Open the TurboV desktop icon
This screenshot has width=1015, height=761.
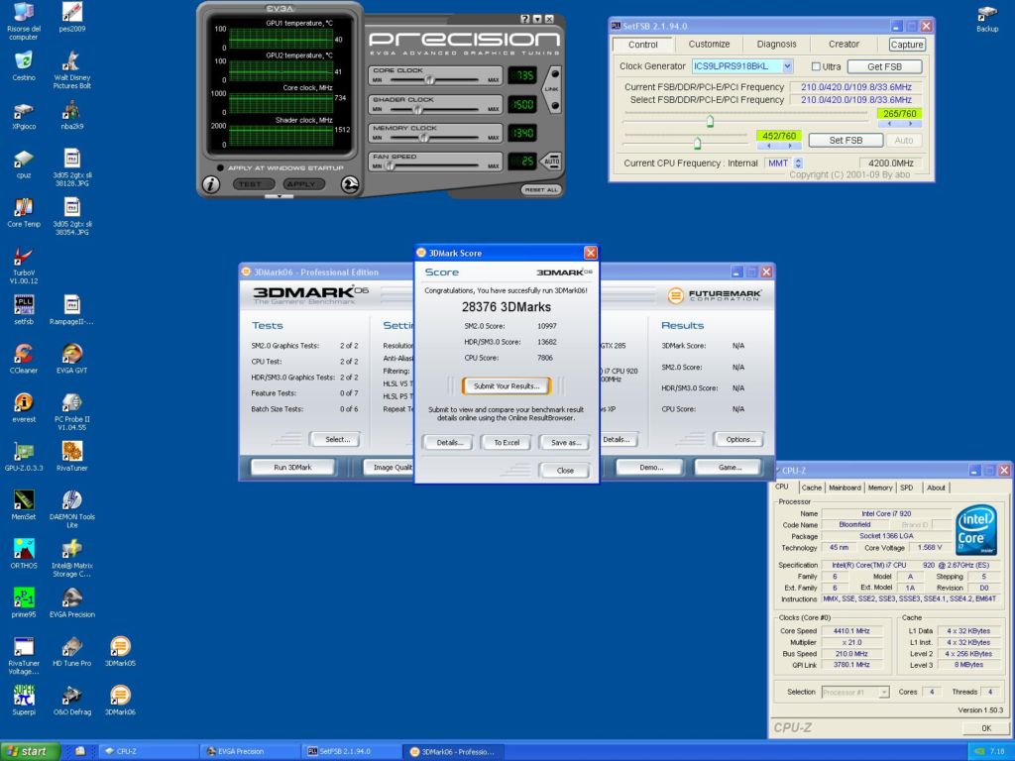pos(24,265)
